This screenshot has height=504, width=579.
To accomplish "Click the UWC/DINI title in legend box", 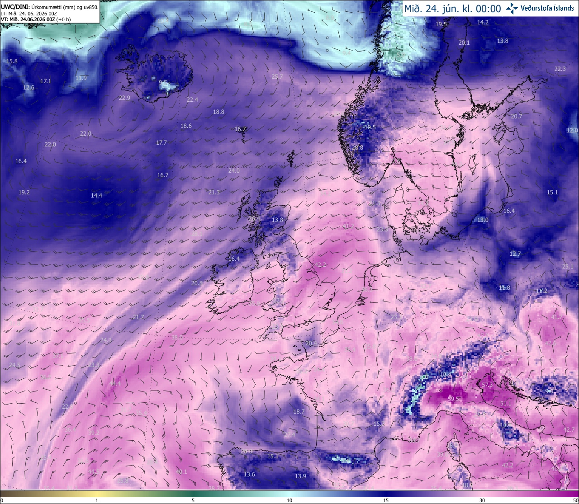I will (14, 7).
